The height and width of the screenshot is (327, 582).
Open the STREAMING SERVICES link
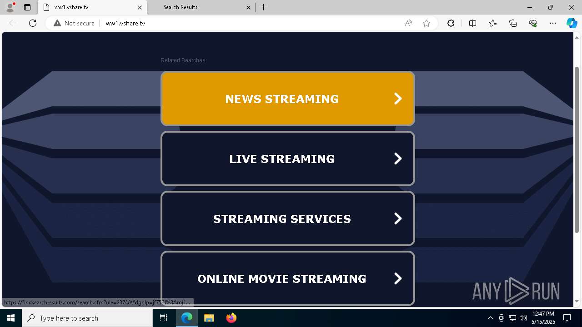click(288, 218)
